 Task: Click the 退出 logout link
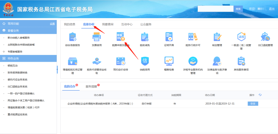click(x=272, y=9)
